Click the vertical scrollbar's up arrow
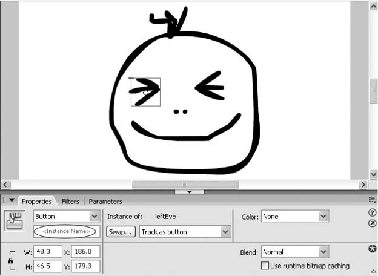The height and width of the screenshot is (276, 378). point(373,6)
